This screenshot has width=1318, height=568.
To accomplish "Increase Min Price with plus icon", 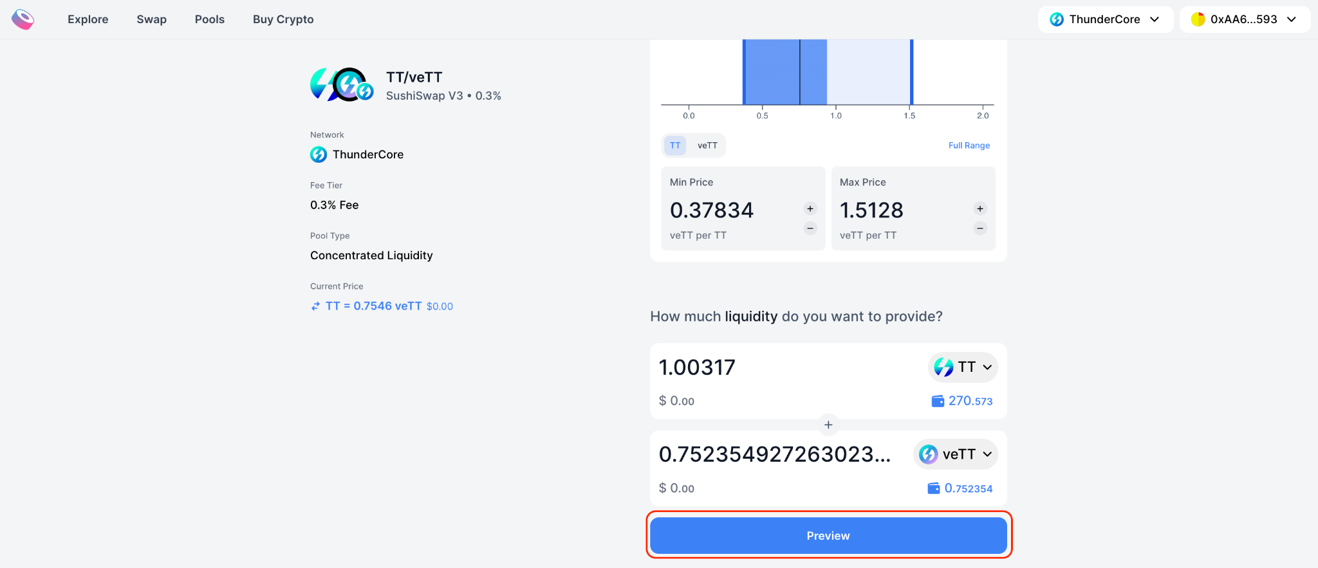I will point(810,208).
